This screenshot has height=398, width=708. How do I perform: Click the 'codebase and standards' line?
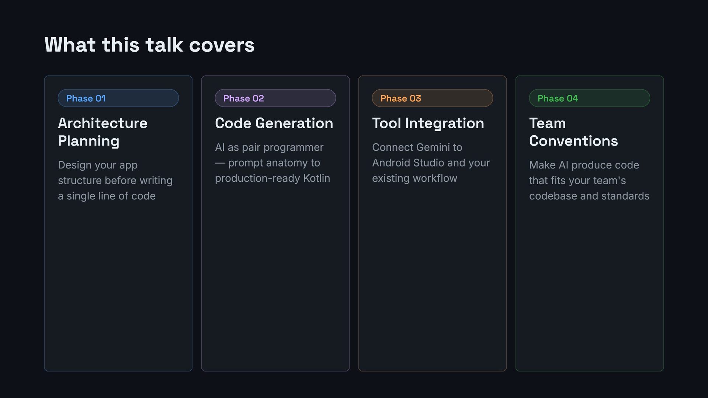(x=589, y=196)
